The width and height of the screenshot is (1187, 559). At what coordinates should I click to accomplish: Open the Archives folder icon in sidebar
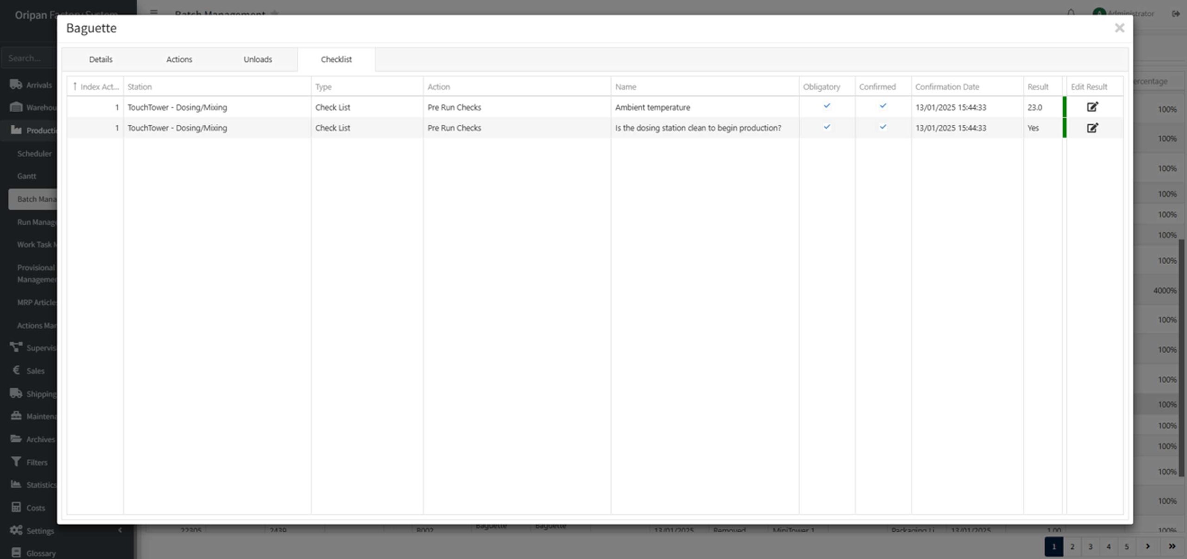tap(16, 438)
